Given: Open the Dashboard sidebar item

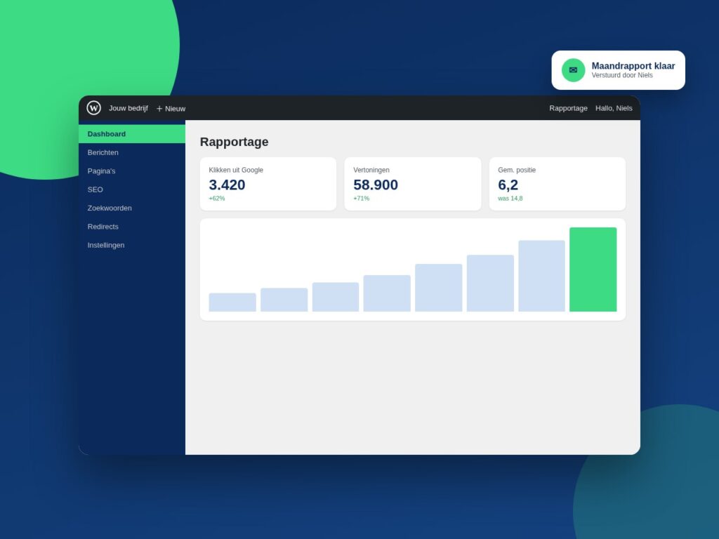Looking at the screenshot, I should [x=132, y=134].
